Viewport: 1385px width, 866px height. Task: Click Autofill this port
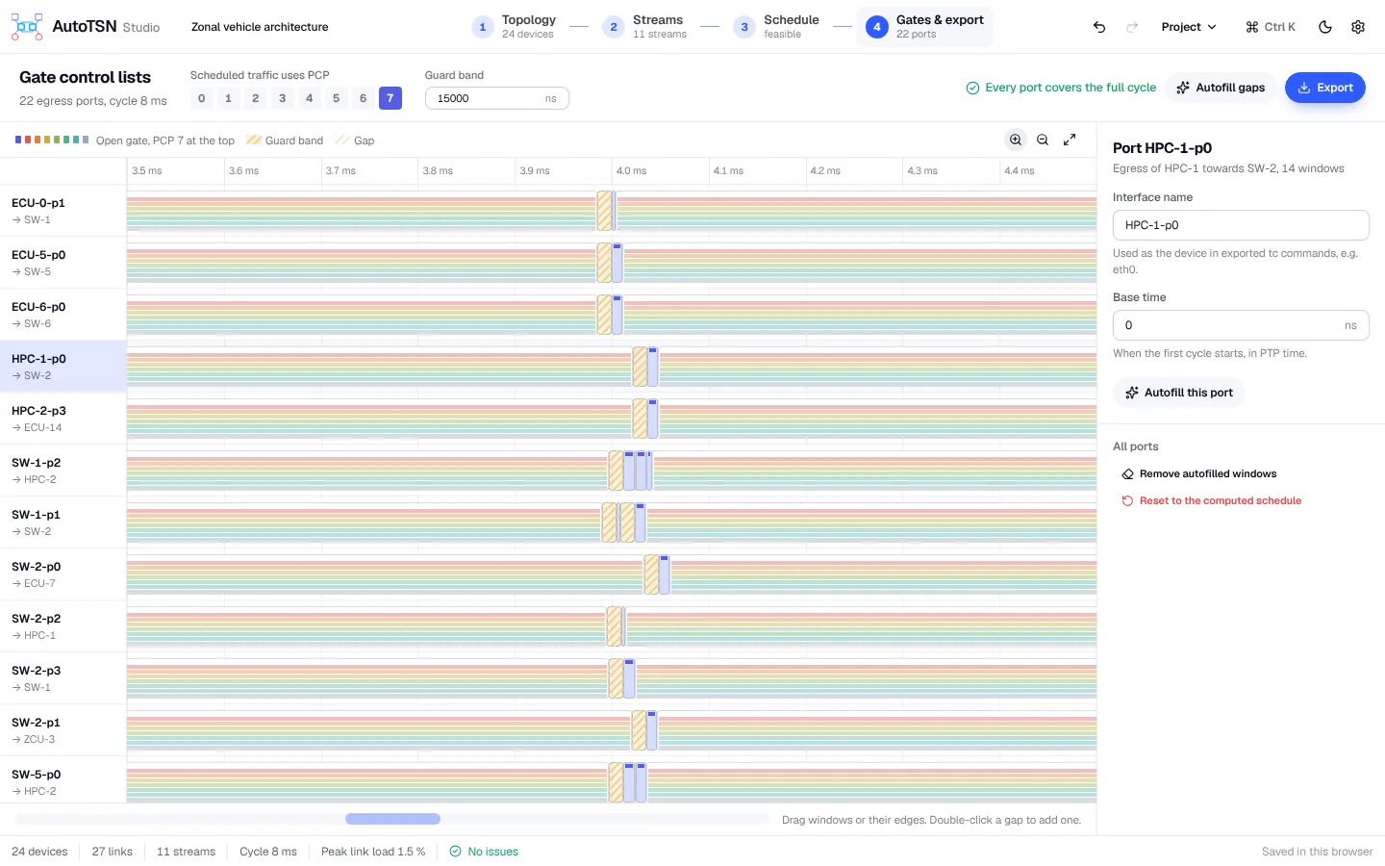[x=1178, y=393]
